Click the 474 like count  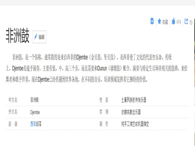tap(179, 22)
